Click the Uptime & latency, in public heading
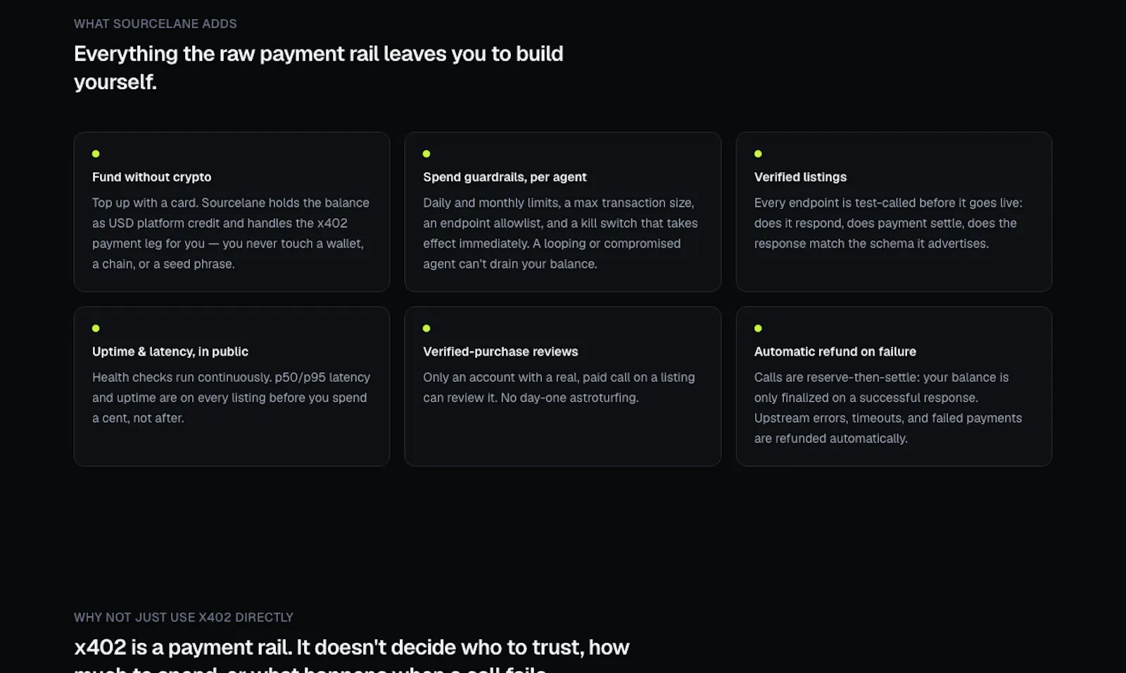 170,352
